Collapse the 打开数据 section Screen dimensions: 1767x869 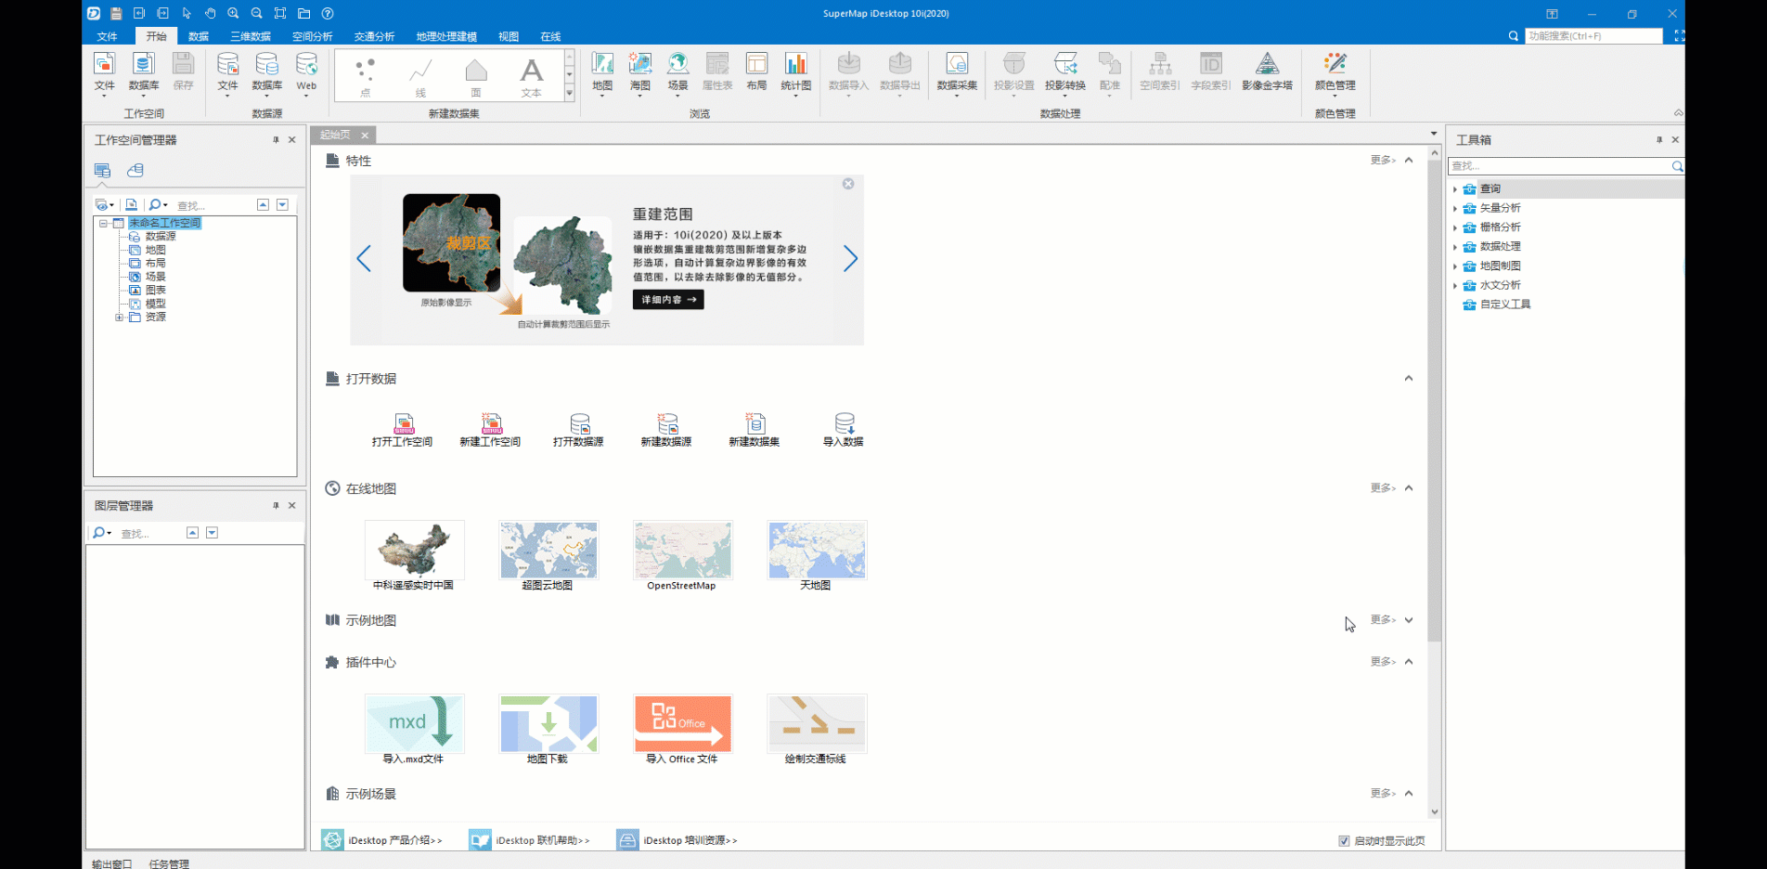point(1409,378)
